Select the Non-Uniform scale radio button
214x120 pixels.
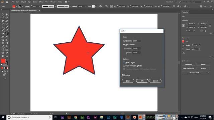coord(124,45)
